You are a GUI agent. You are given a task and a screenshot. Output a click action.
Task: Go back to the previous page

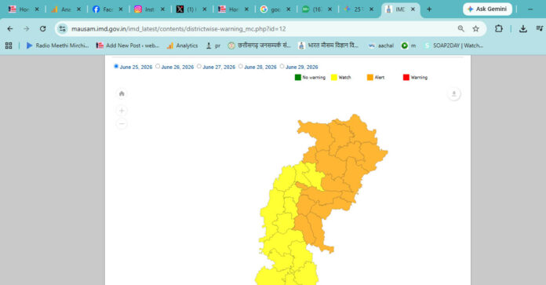pyautogui.click(x=9, y=29)
